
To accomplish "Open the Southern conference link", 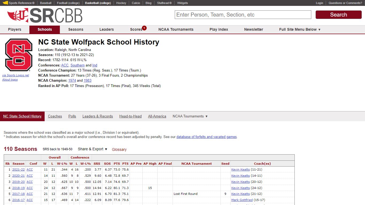I will point(77,65).
